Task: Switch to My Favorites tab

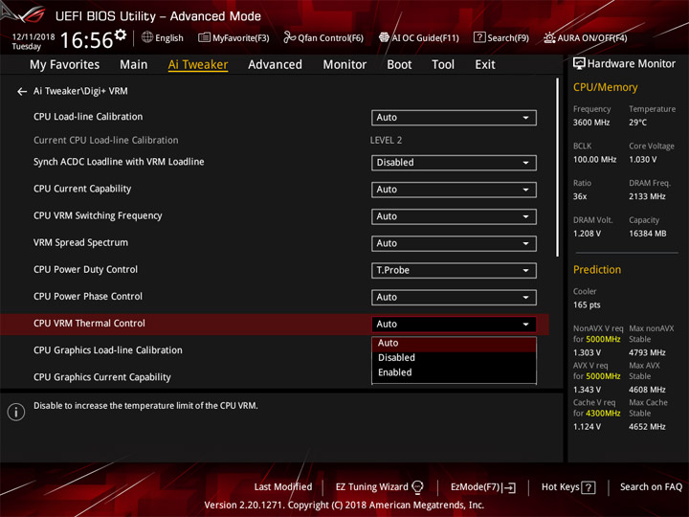Action: 65,65
